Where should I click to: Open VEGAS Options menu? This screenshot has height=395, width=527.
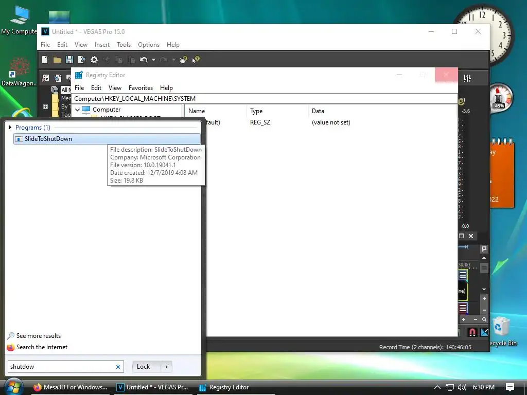click(149, 45)
